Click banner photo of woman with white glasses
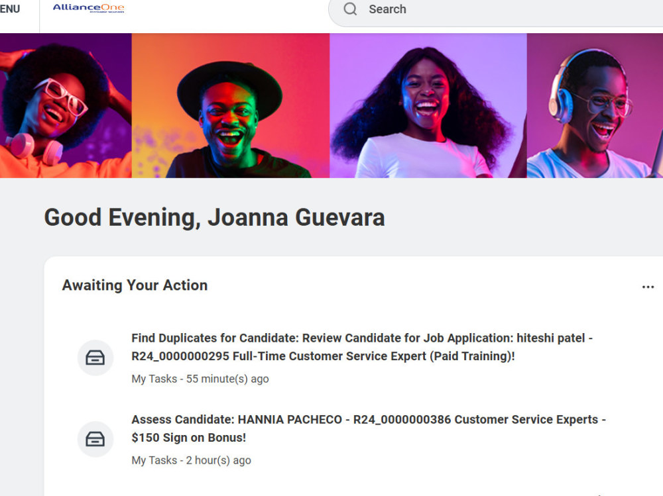The image size is (663, 496). click(x=66, y=105)
